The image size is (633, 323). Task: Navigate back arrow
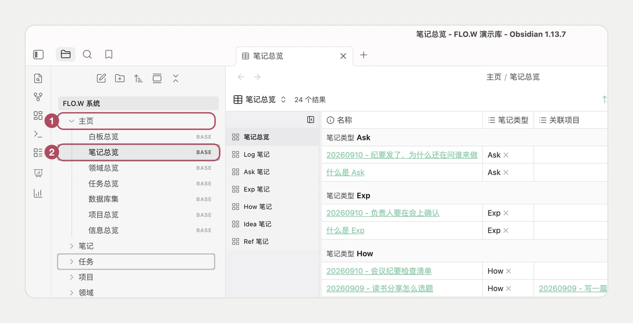point(241,77)
